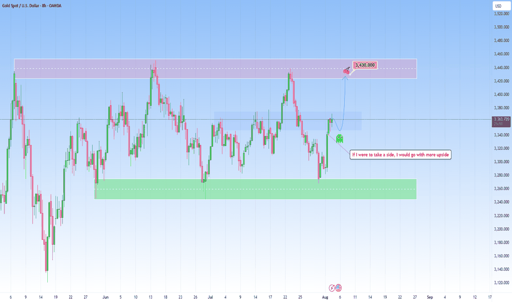Click the 3,520.000 price axis label
This screenshot has height=302, width=512.
coord(502,14)
